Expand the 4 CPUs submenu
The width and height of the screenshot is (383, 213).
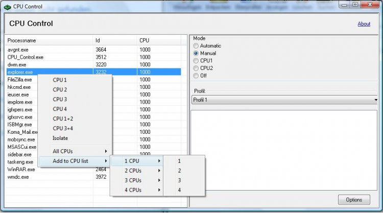(x=137, y=190)
